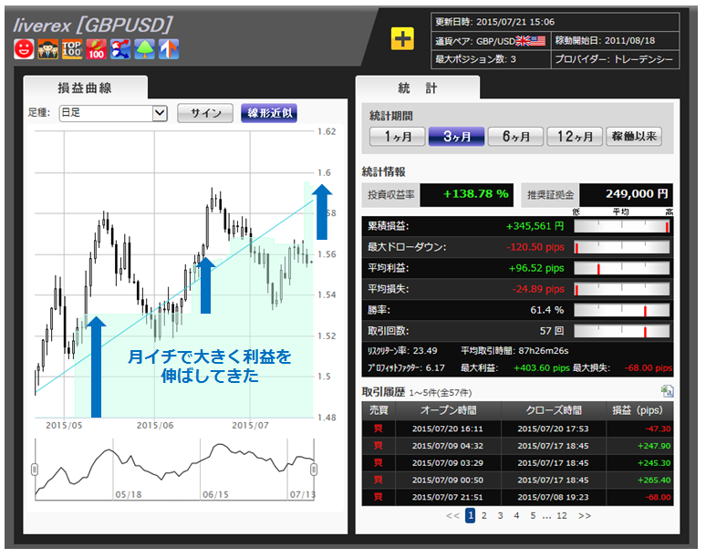Click the export file icon beside 取引履歴
Viewport: 706px width, 558px height.
[668, 391]
